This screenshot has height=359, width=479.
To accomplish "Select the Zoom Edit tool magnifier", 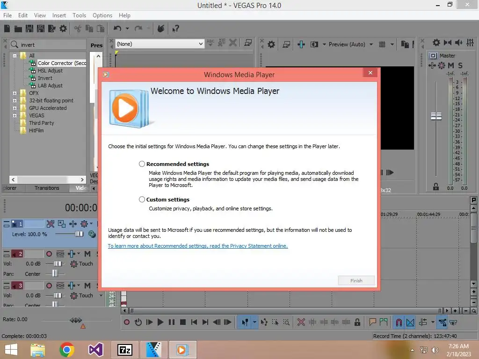I will (x=287, y=323).
